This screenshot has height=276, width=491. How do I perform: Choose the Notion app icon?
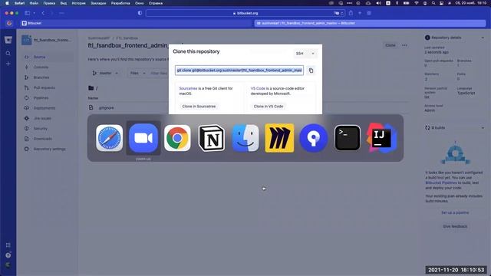click(212, 138)
